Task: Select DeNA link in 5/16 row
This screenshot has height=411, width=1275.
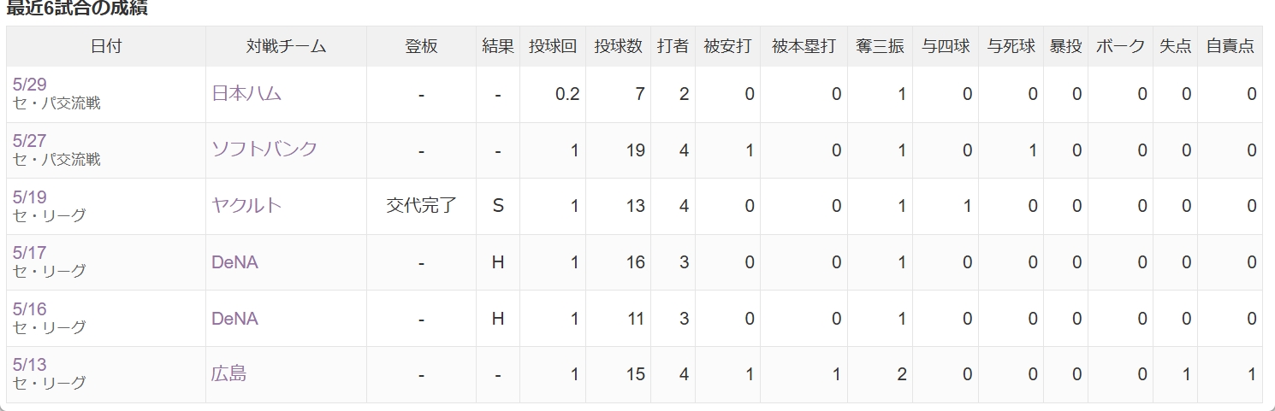Action: point(234,319)
